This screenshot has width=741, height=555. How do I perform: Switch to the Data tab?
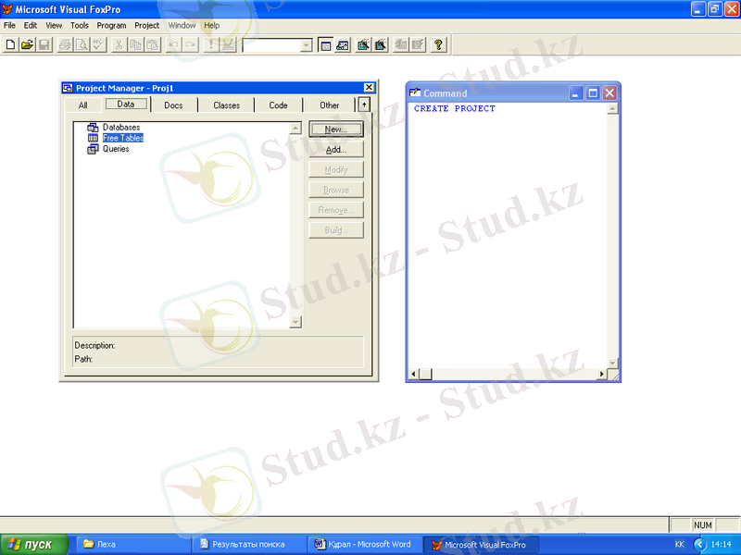(126, 104)
